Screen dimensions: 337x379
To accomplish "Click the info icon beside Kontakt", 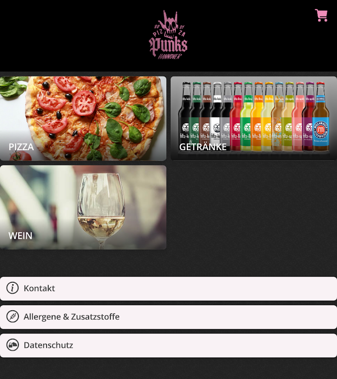I will (13, 288).
